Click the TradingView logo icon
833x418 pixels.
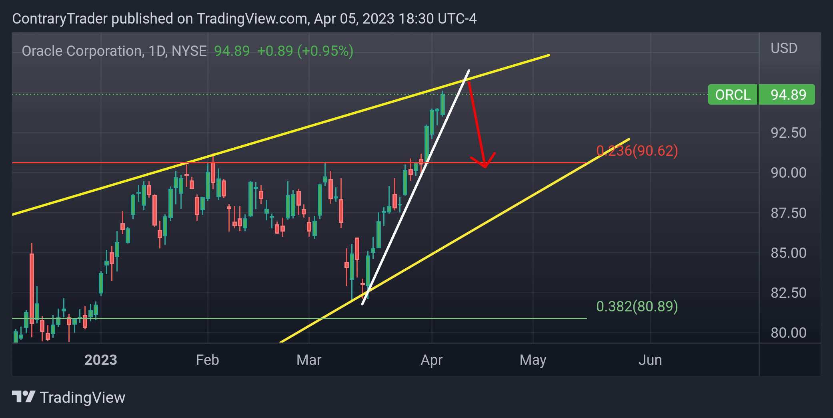pos(24,396)
